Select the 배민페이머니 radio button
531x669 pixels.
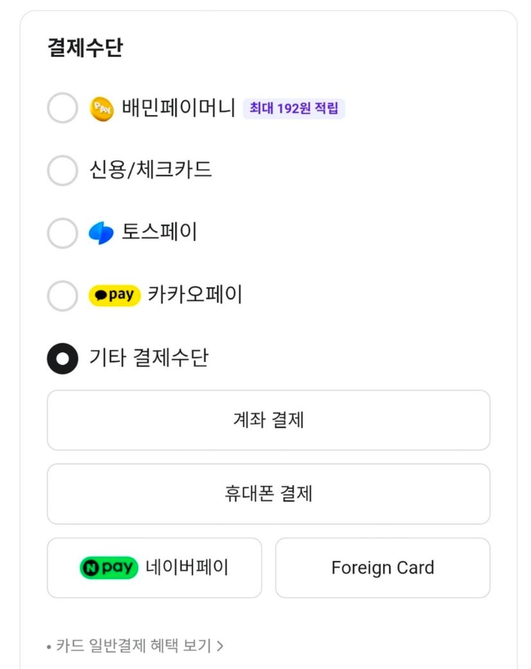(62, 108)
